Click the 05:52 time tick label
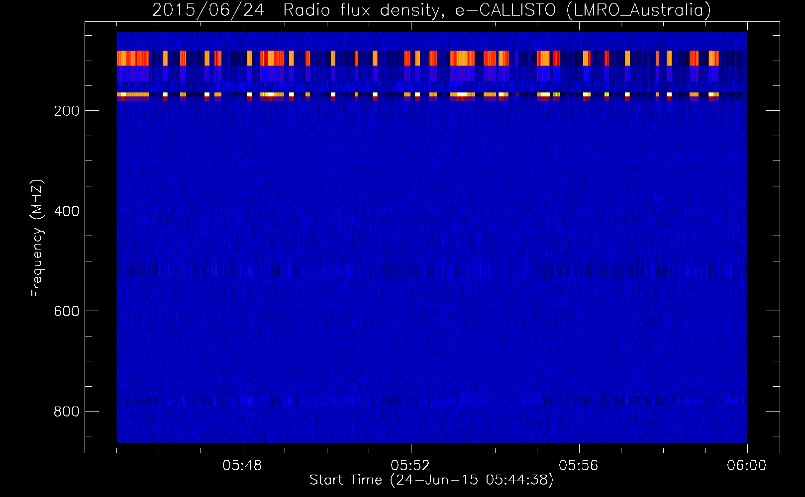Viewport: 805px width, 497px height. (410, 466)
